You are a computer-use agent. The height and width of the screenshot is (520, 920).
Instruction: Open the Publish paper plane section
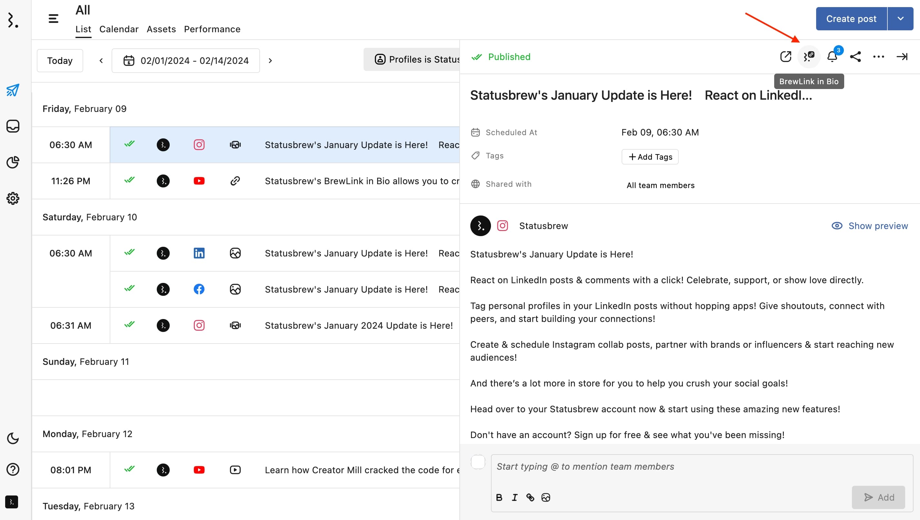pyautogui.click(x=13, y=90)
